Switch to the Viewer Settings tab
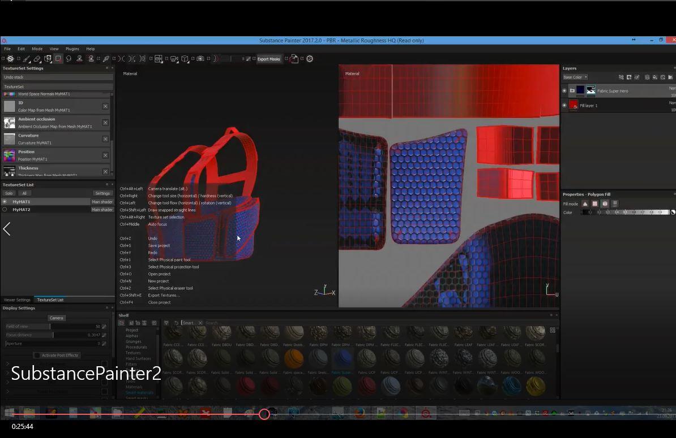The height and width of the screenshot is (438, 676). point(17,300)
